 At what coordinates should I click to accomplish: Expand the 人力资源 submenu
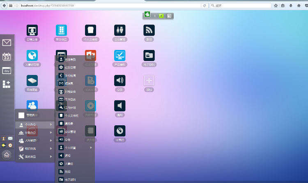pyautogui.click(x=34, y=140)
